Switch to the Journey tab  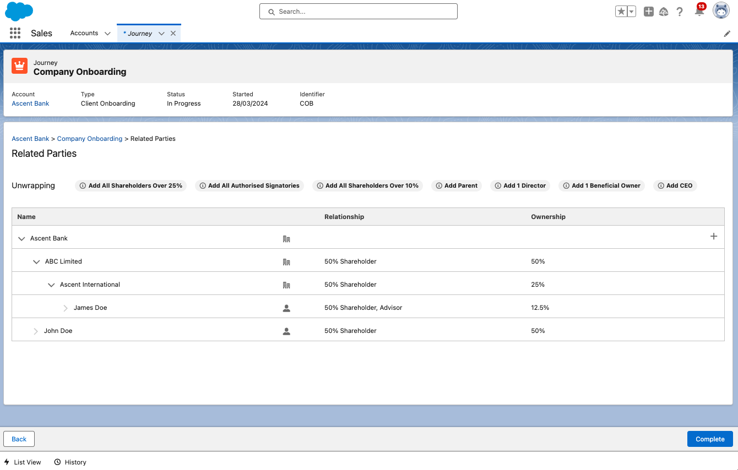[140, 34]
